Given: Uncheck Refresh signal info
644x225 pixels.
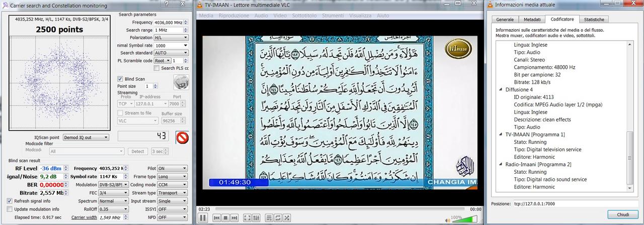Looking at the screenshot, I should (x=10, y=201).
